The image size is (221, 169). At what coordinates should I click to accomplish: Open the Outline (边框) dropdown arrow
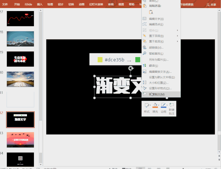[167, 105]
